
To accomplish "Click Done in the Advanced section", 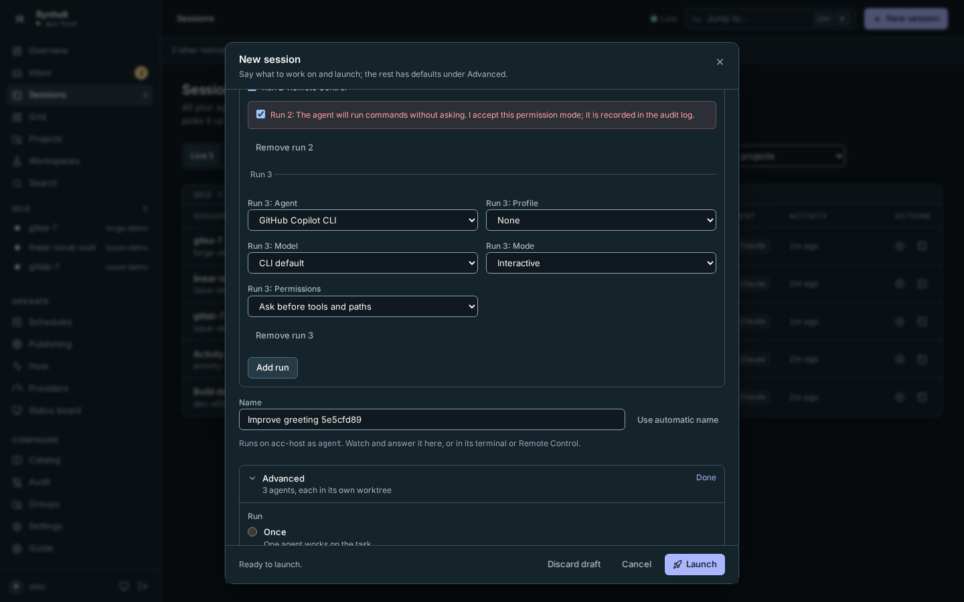I will [706, 478].
